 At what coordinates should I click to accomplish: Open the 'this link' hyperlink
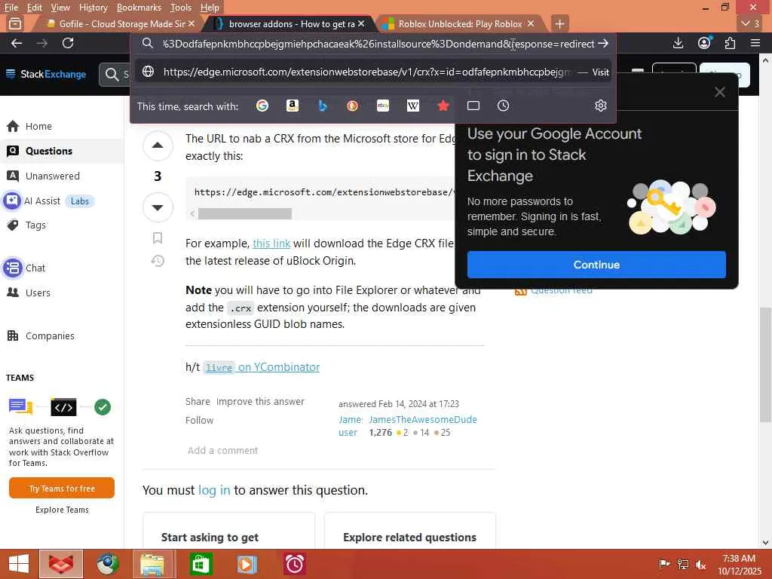pos(271,244)
